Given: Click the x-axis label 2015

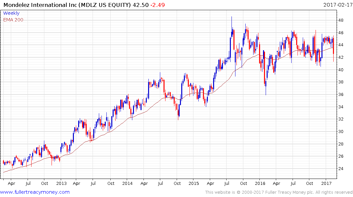Looking at the screenshot, I should [194, 183].
